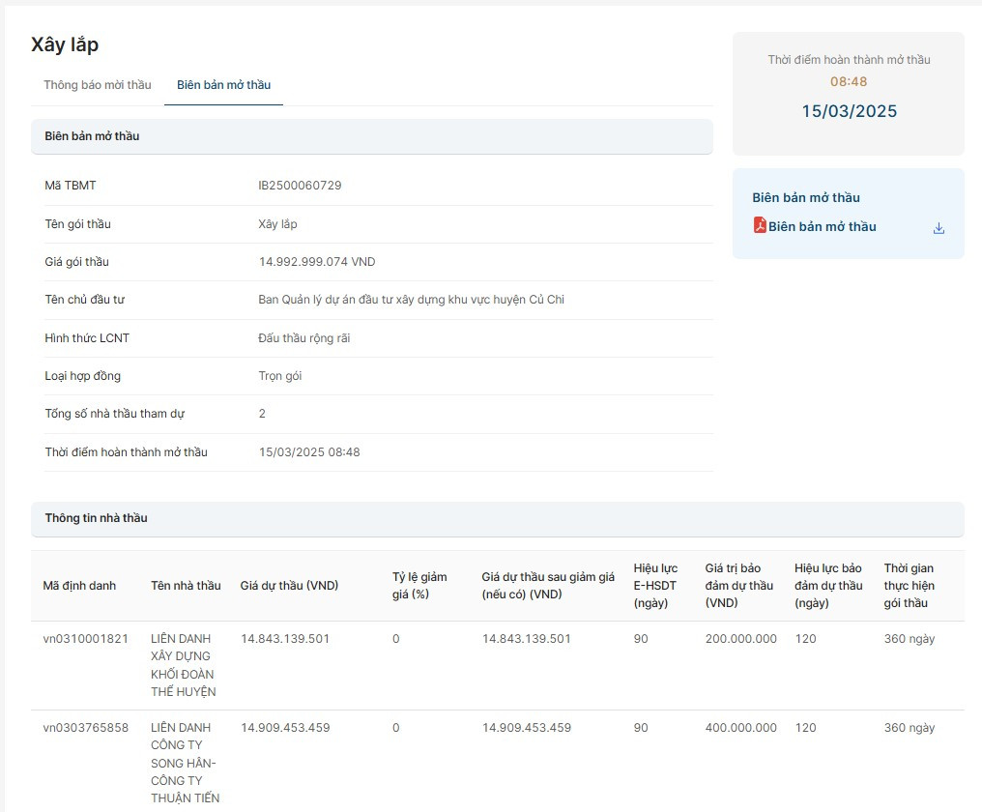
Task: Click the investor name Ban Quản lý dự án
Action: (x=411, y=300)
